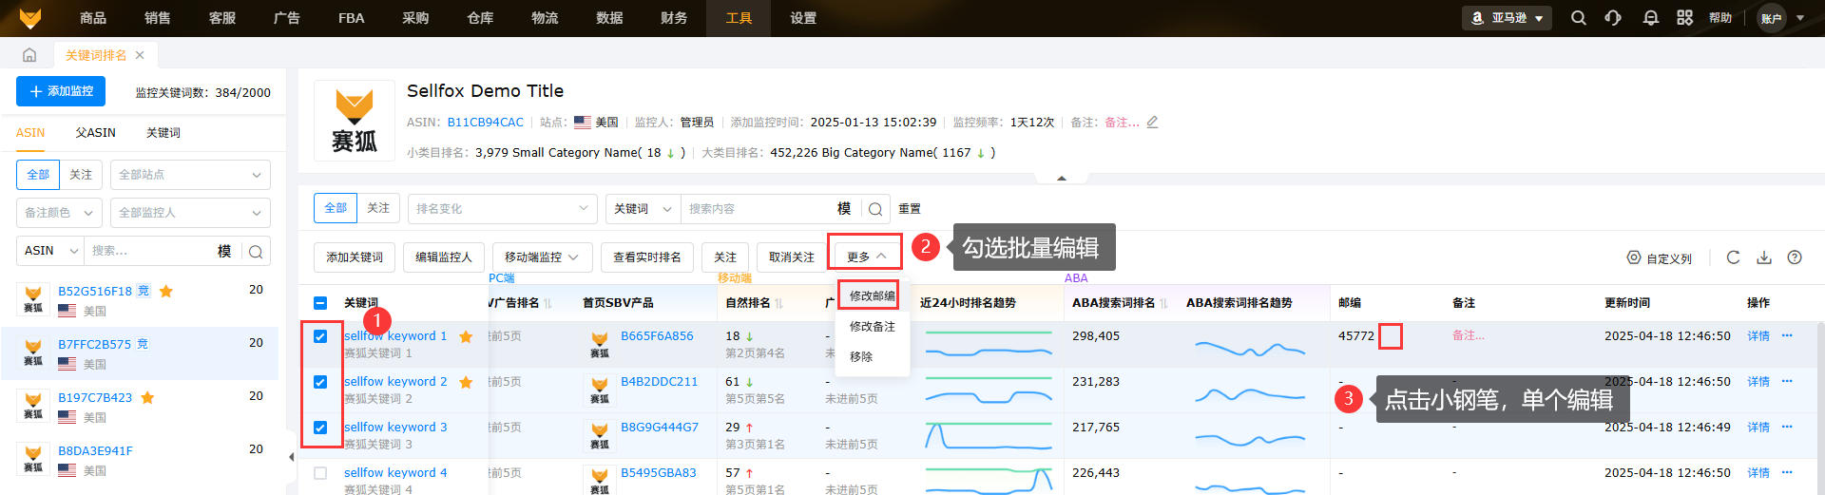This screenshot has height=495, width=1825.
Task: Check the sellfow keyword 4 checkbox
Action: pos(320,473)
